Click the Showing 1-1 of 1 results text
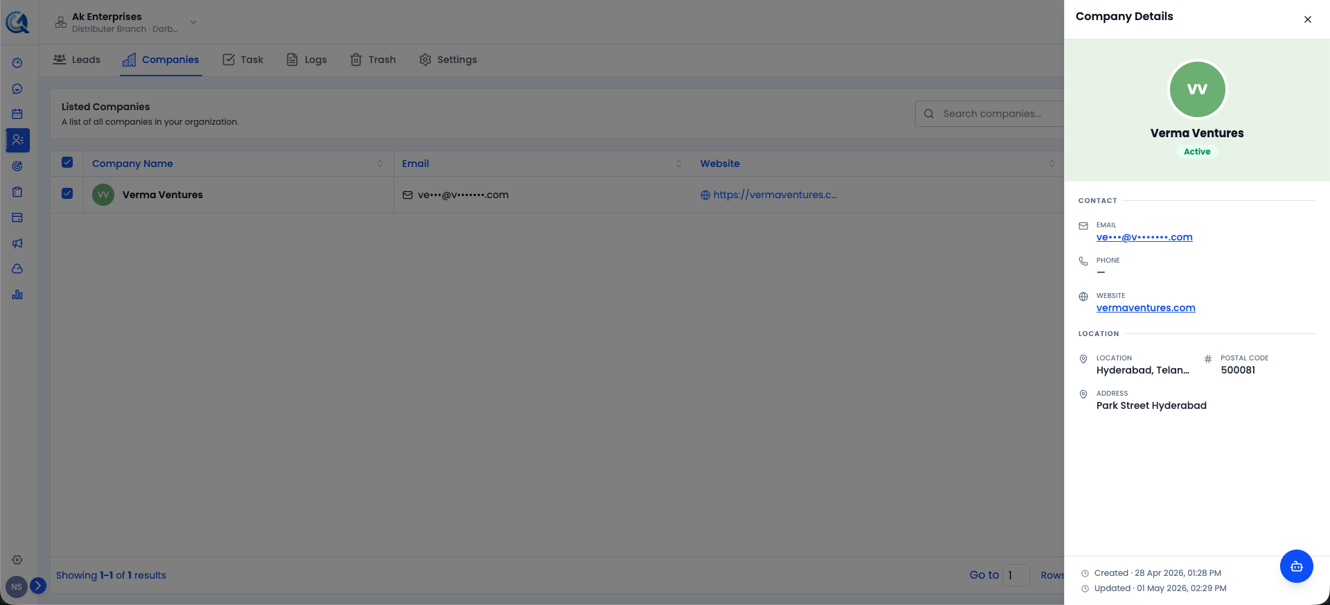 tap(111, 575)
